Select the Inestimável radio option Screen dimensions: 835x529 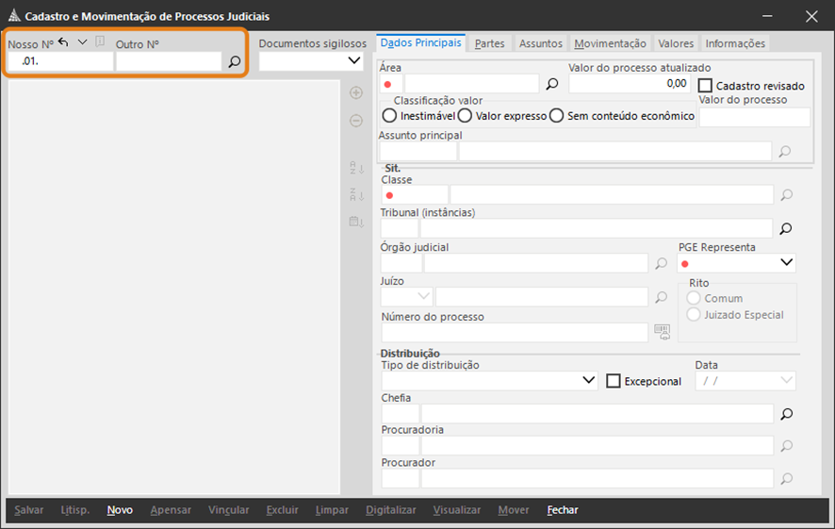pyautogui.click(x=389, y=116)
